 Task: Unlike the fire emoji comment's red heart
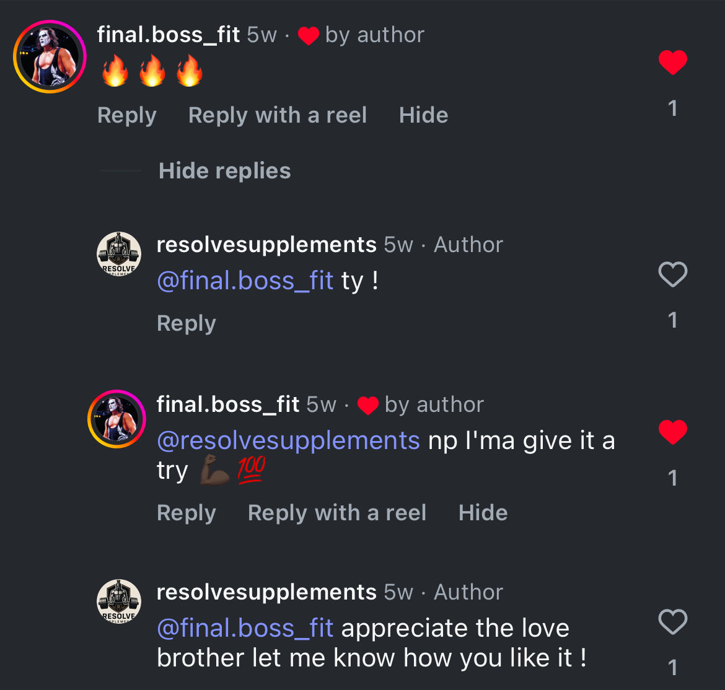point(672,63)
